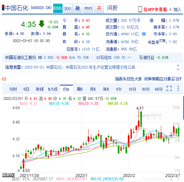Click the MSCI badge
The image size is (184, 182).
[x=88, y=8]
